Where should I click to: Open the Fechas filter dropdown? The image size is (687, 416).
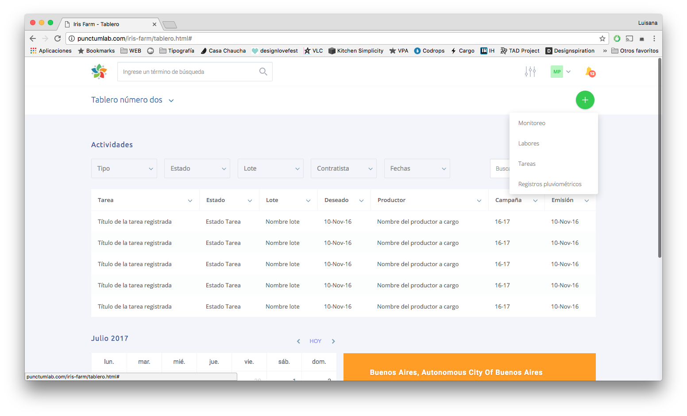point(417,168)
